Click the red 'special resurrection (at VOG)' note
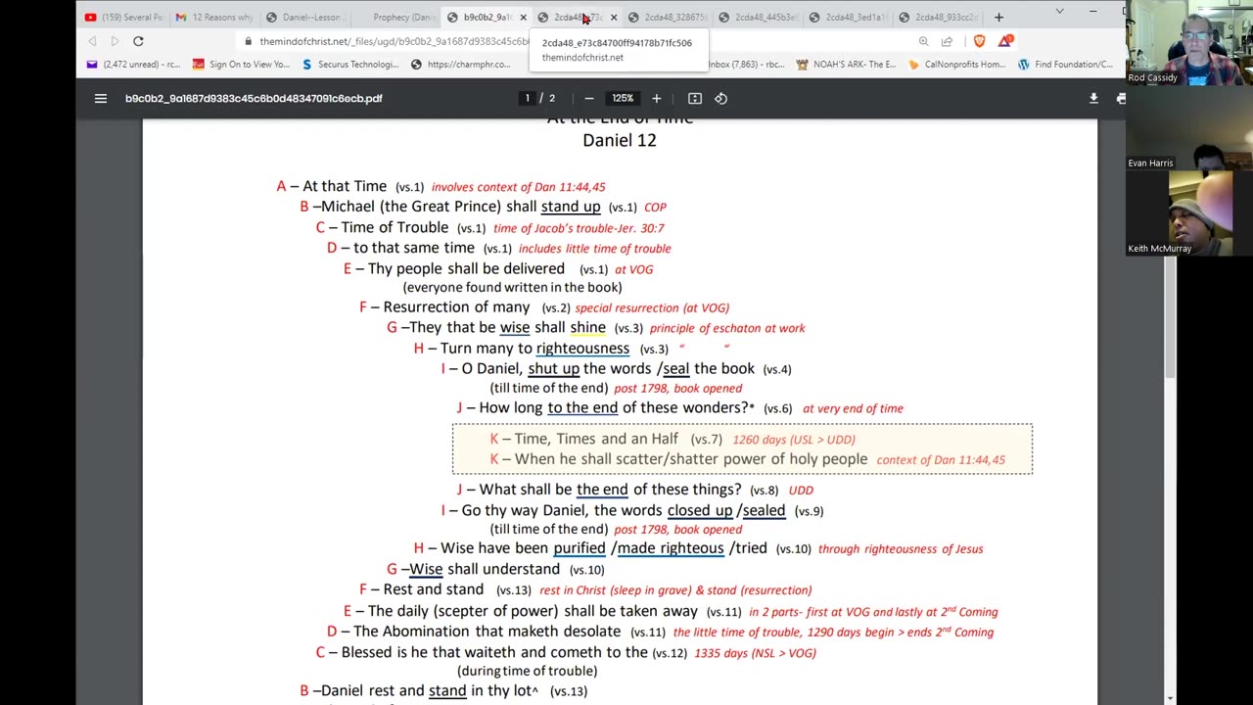Screen dimensions: 1253x705 point(652,307)
